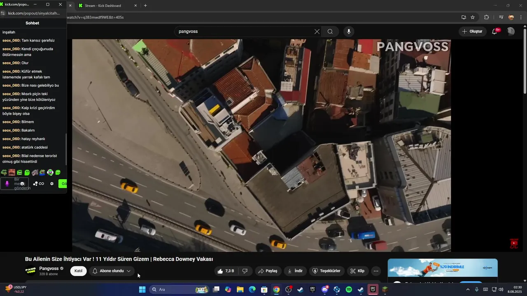Screen dimensions: 527x296
Task: Click the Windows taskbar search box
Action: point(179,290)
